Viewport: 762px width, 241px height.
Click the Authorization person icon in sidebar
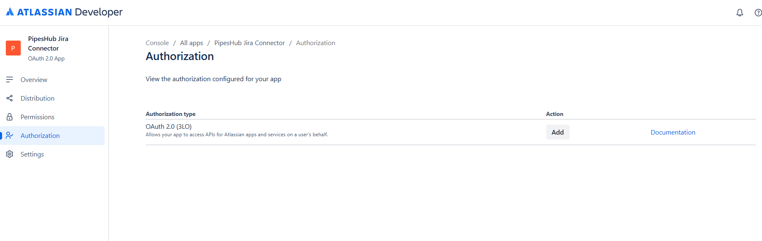(10, 135)
